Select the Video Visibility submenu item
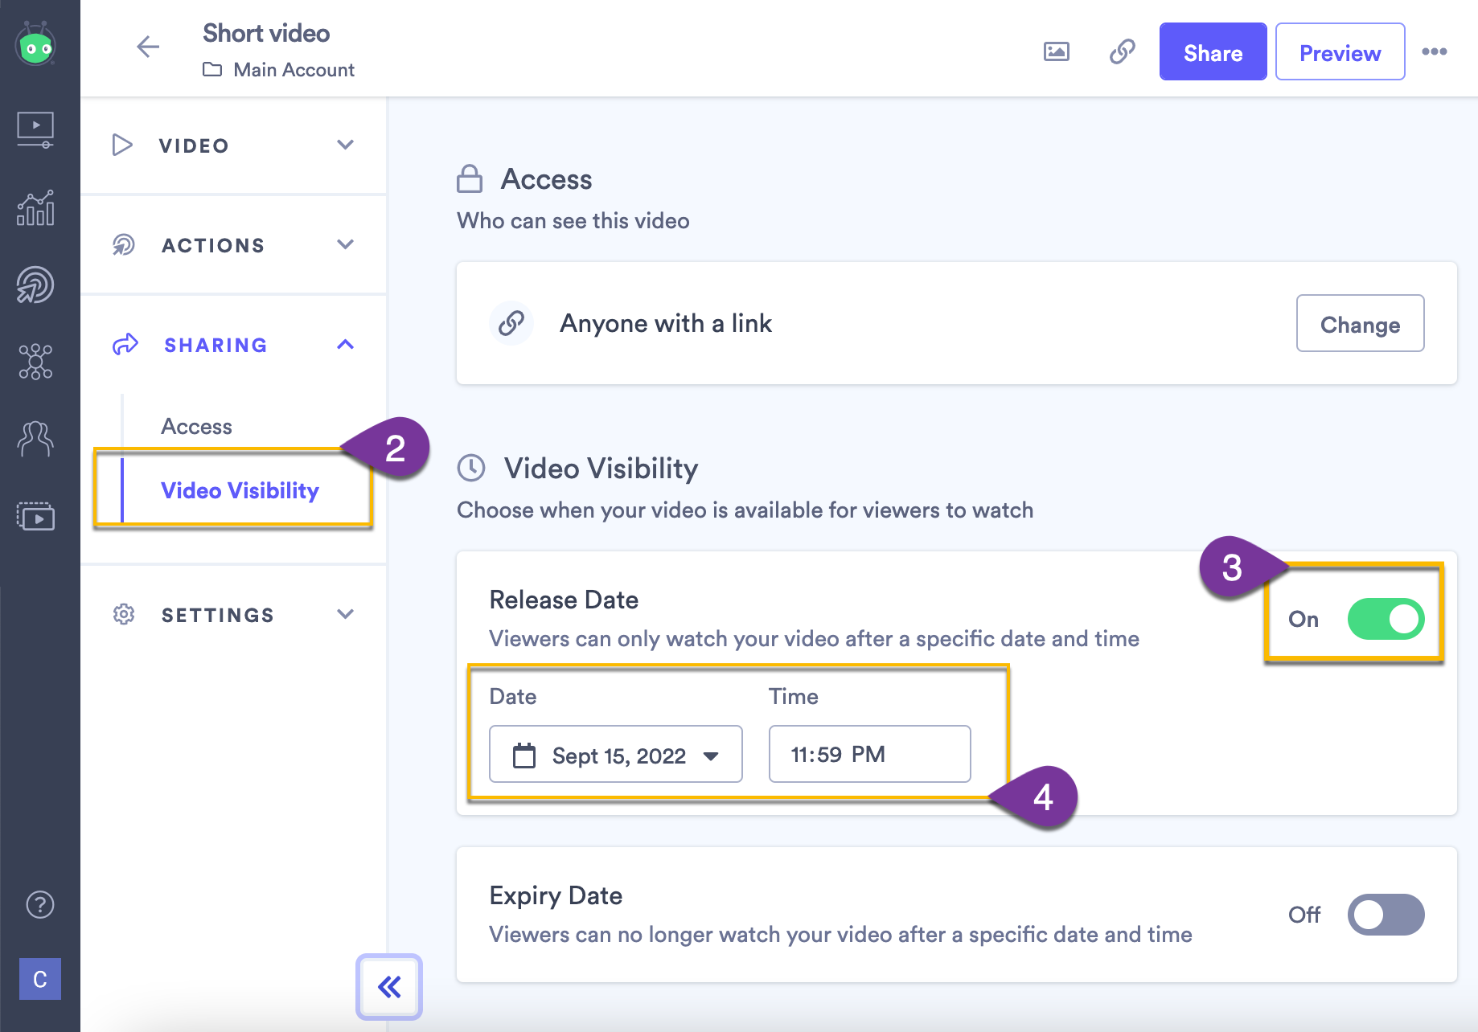The width and height of the screenshot is (1478, 1032). pyautogui.click(x=240, y=490)
